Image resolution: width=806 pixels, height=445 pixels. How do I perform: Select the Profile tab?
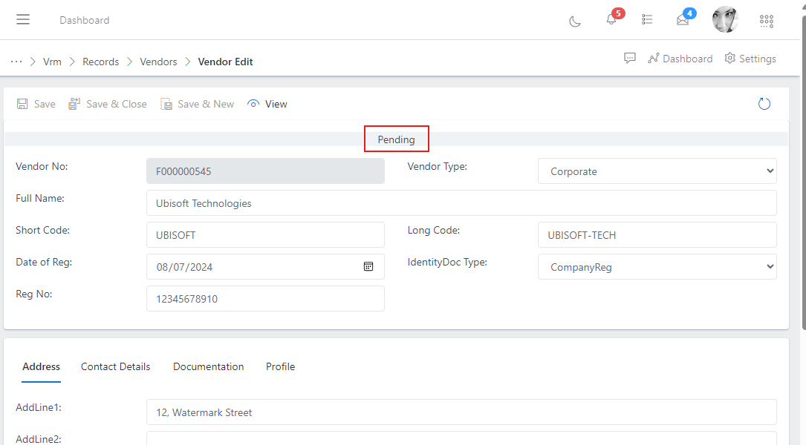[280, 366]
